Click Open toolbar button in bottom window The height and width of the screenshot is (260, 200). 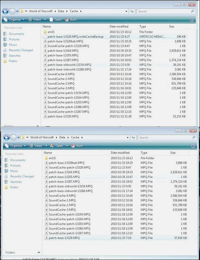point(57,146)
